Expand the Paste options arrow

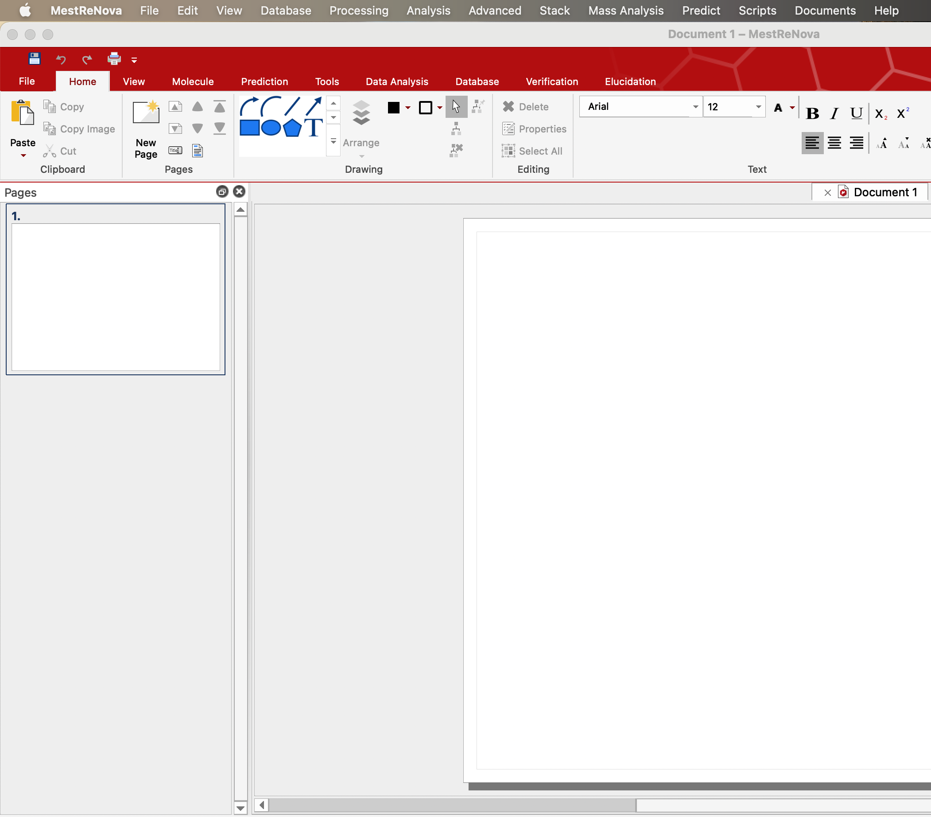(23, 156)
